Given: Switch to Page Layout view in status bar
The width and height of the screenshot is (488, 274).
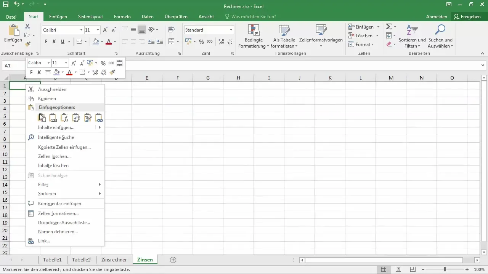Looking at the screenshot, I should [x=398, y=269].
